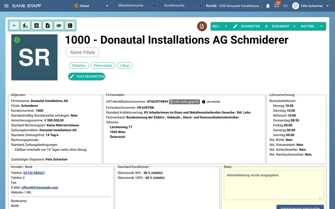Click Versicherungssumme € 300.000,00
This screenshot has height=209, width=335.
(37, 120)
